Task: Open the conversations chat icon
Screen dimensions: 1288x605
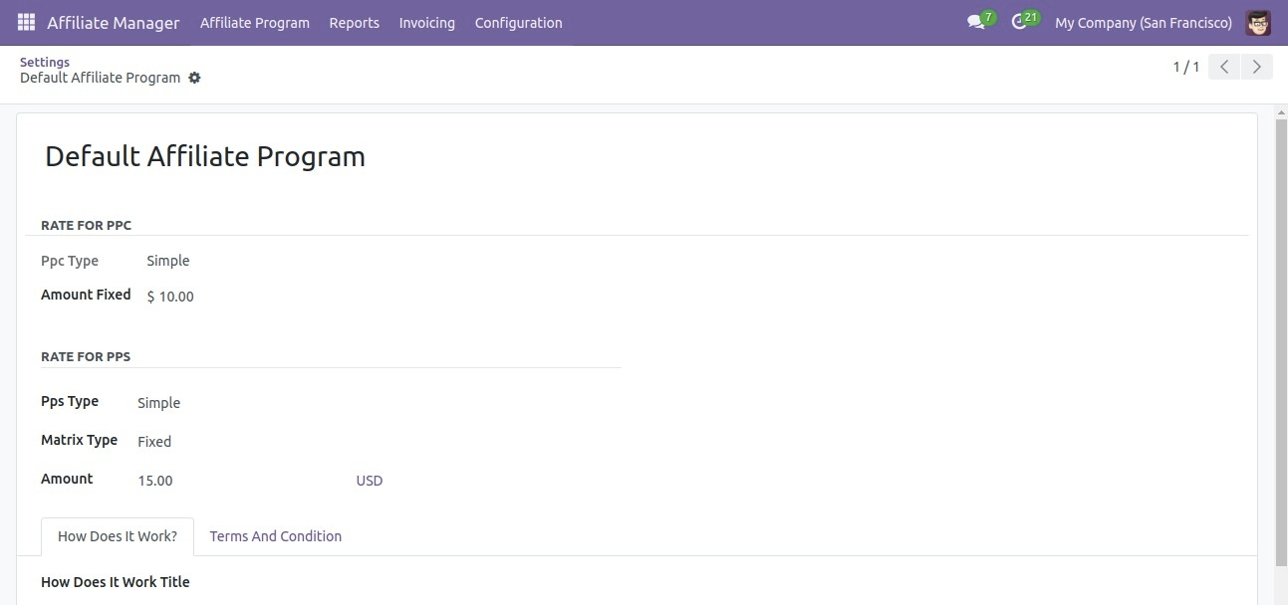Action: [x=976, y=22]
